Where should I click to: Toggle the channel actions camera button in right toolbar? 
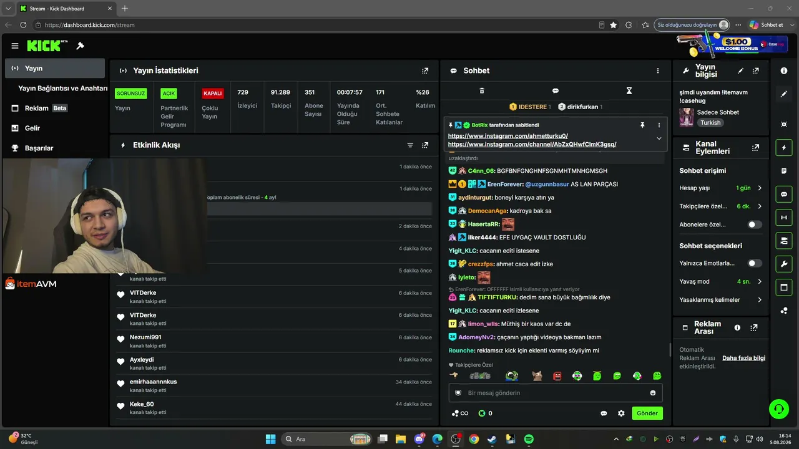784,241
